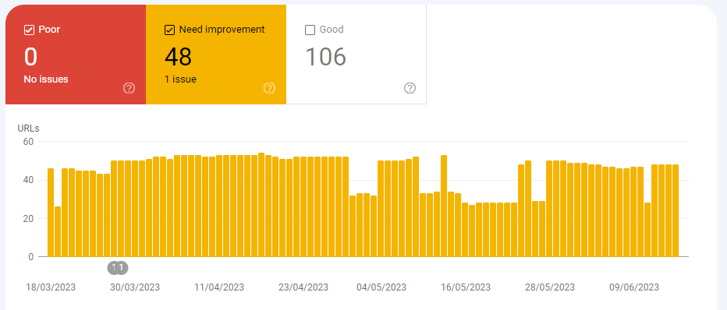Click the 18/03/2023 date label
Viewport: 727px width, 310px height.
51,287
